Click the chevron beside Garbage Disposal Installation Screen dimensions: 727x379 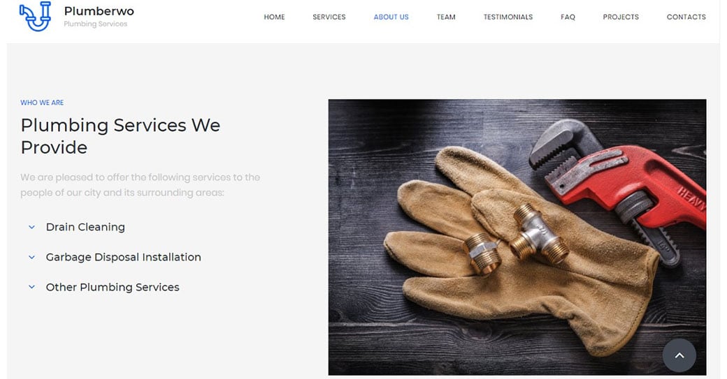coord(31,258)
